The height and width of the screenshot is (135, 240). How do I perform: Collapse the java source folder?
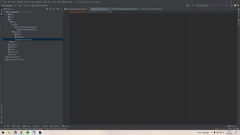click(11, 24)
